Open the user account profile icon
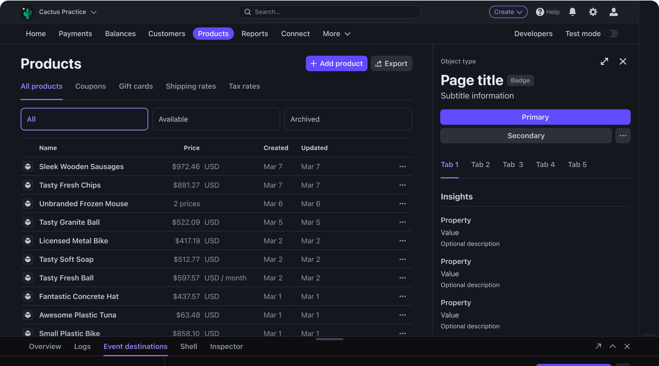The height and width of the screenshot is (366, 659). pos(613,12)
